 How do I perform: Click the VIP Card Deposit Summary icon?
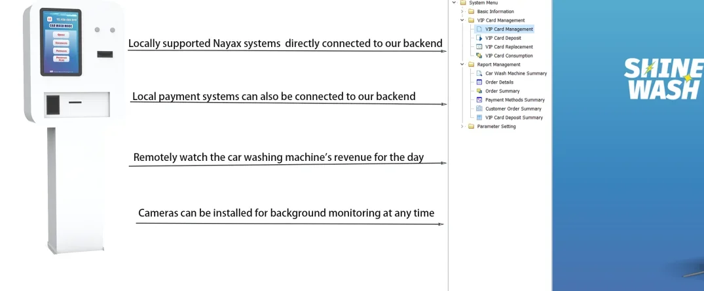coord(479,118)
